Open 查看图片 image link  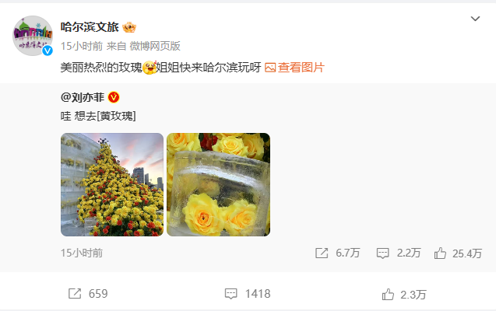[301, 67]
